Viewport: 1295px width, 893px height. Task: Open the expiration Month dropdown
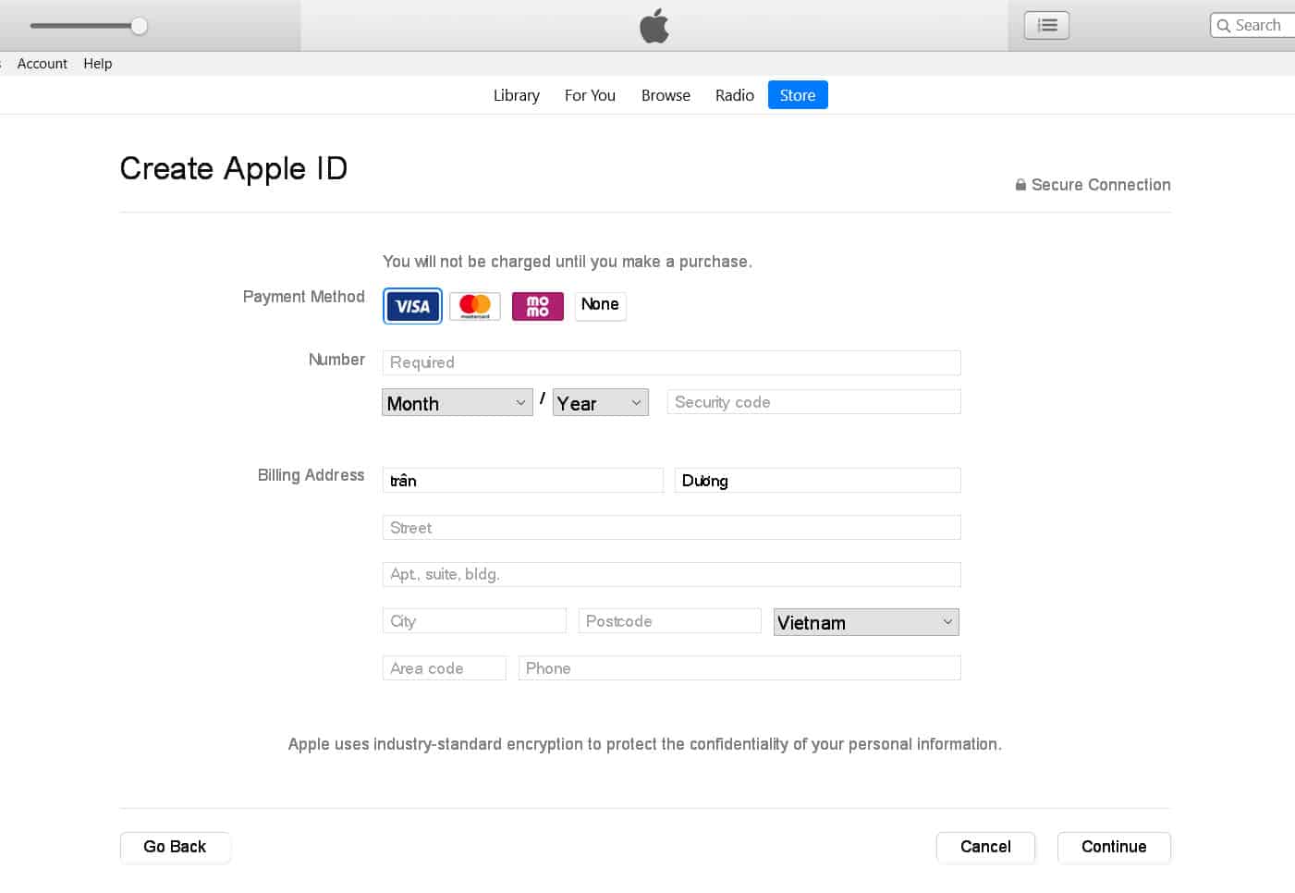click(x=457, y=403)
